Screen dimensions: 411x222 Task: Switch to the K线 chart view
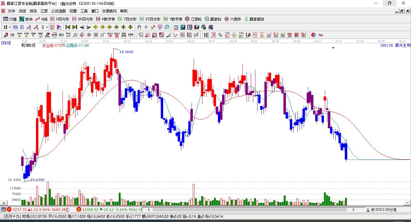[x=41, y=19]
